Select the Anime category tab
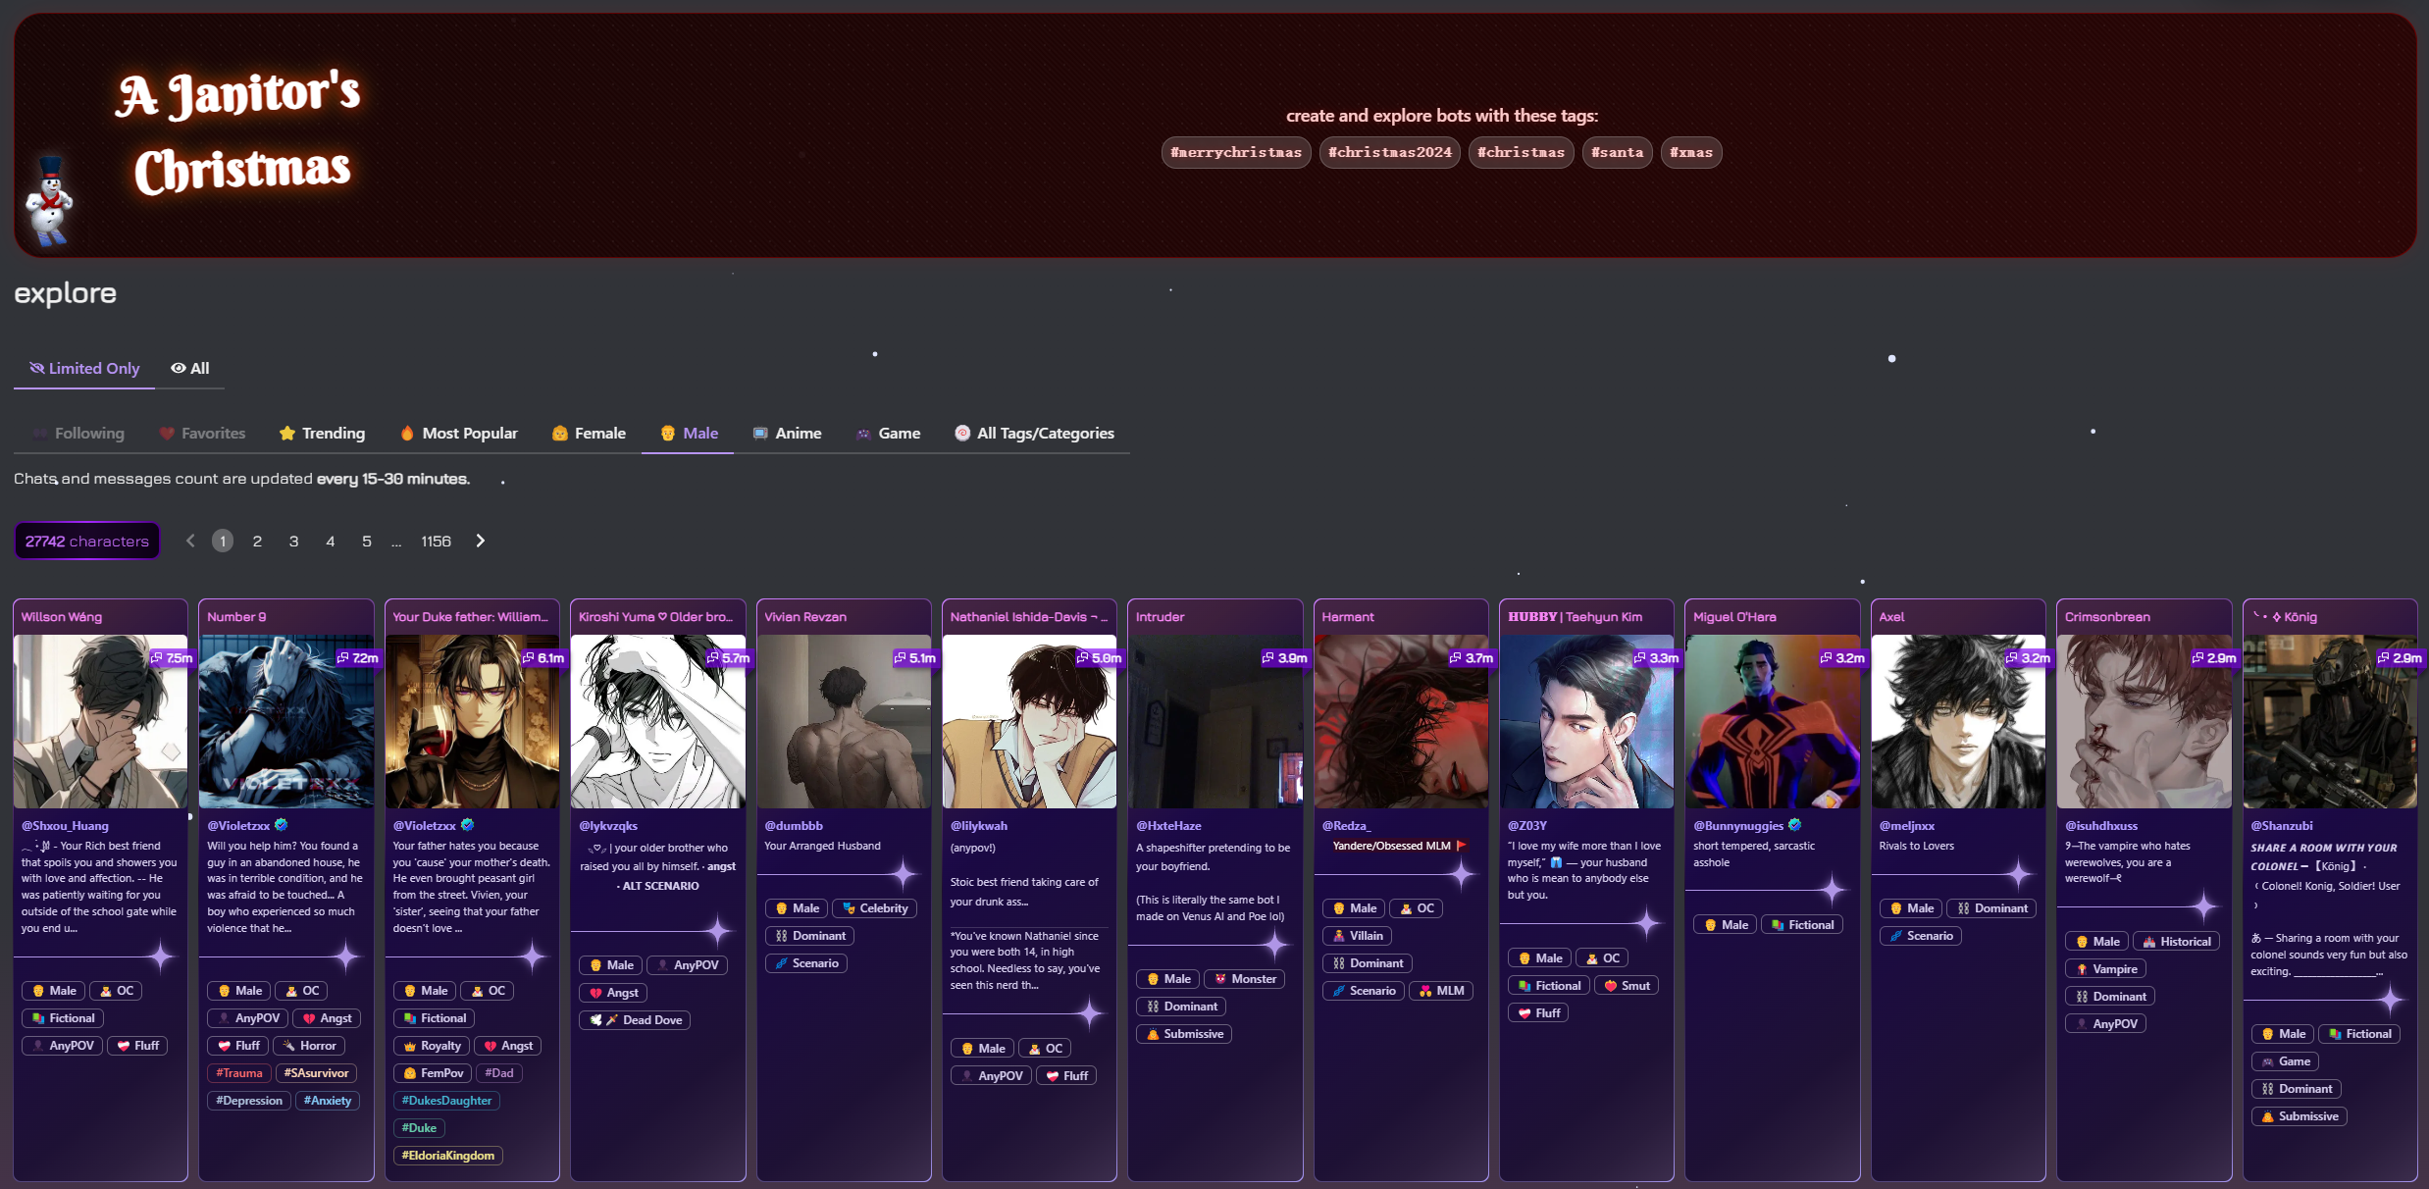 pos(787,433)
